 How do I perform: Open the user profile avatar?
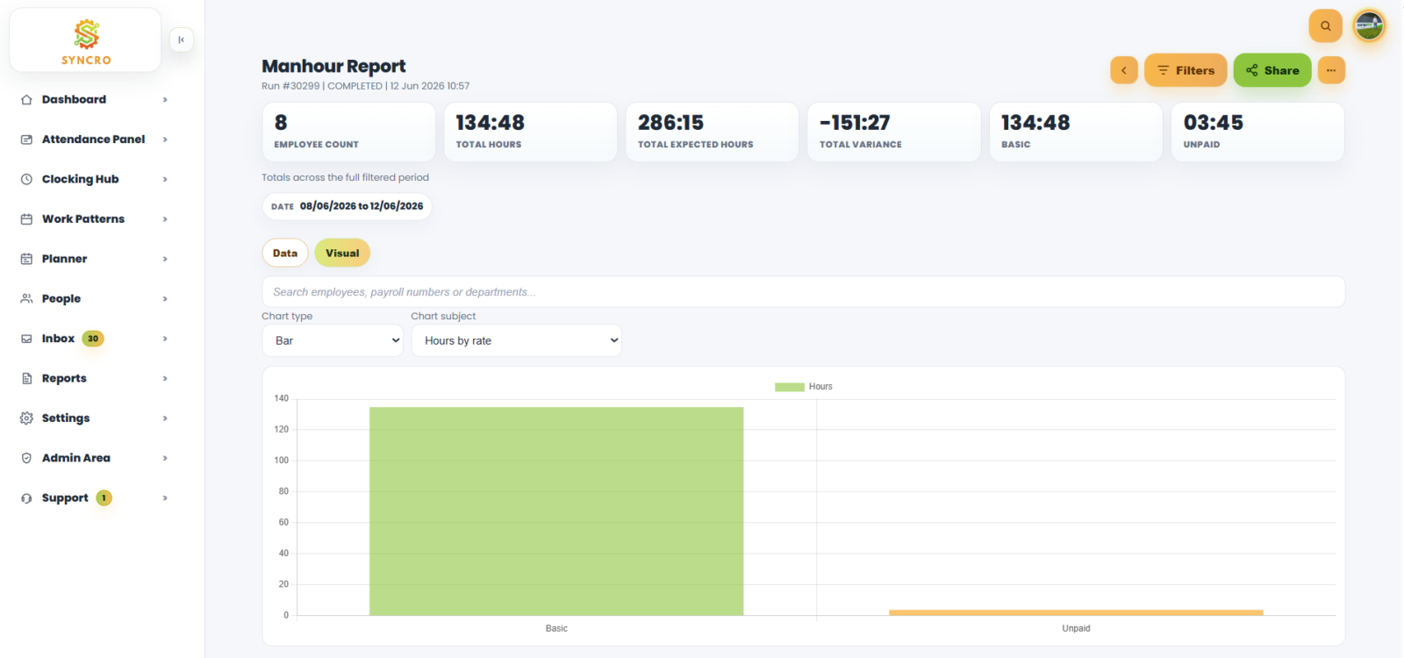[x=1369, y=25]
